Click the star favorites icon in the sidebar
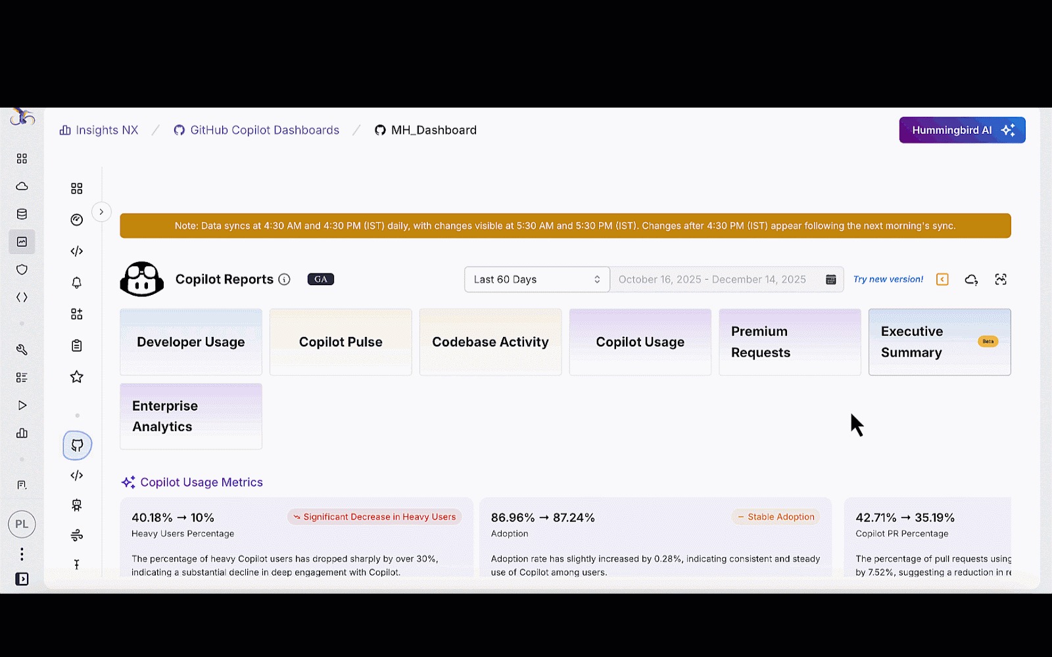The image size is (1052, 657). [x=77, y=377]
